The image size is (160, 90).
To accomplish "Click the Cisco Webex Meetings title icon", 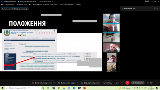I will pyautogui.click(x=1, y=1).
